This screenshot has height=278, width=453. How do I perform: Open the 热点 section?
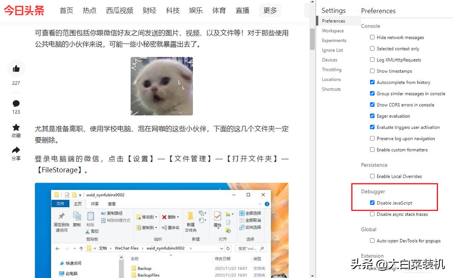pyautogui.click(x=90, y=11)
